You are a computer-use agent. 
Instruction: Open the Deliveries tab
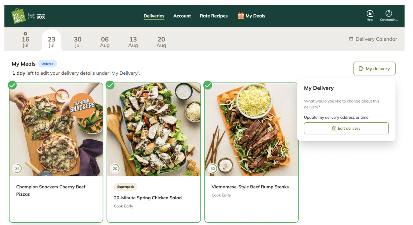pos(154,16)
